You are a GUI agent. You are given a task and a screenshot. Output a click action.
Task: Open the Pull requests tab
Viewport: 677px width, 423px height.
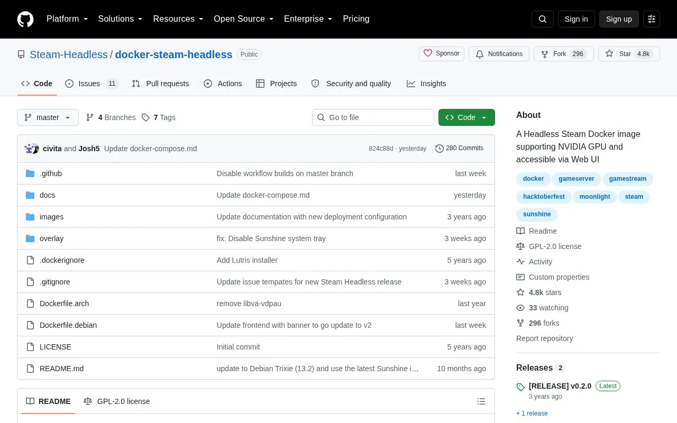point(160,84)
